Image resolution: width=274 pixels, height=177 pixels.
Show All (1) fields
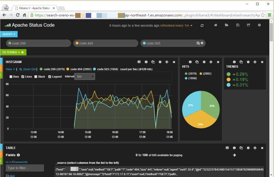coord(9,162)
